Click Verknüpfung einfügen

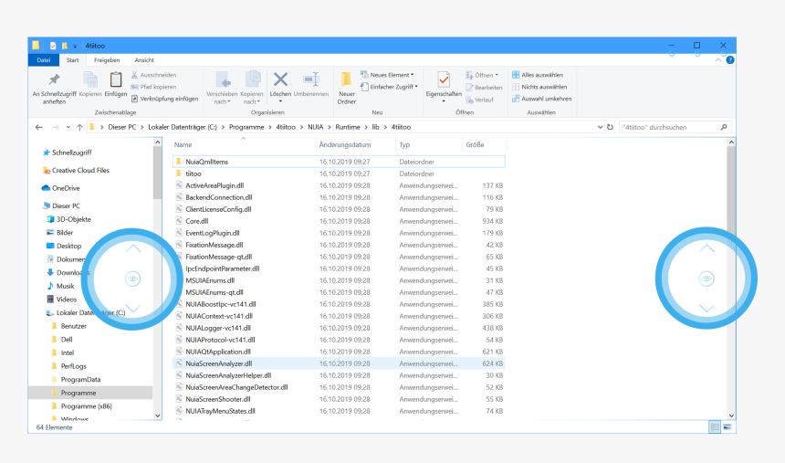click(164, 99)
